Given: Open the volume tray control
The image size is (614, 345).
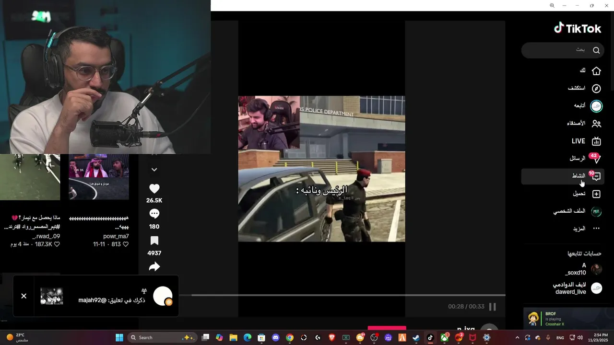Looking at the screenshot, I should pos(580,338).
